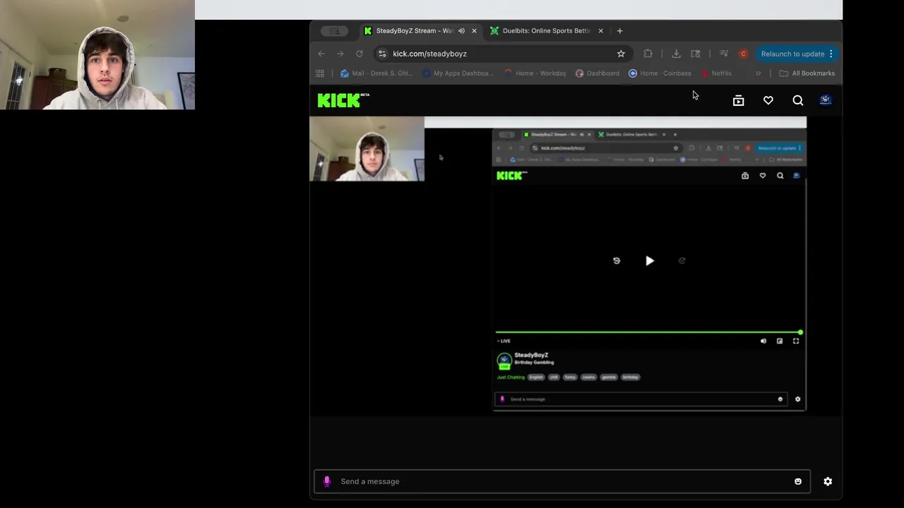This screenshot has height=508, width=904.
Task: Open the Apps grid in the bookmarks bar
Action: pos(320,73)
